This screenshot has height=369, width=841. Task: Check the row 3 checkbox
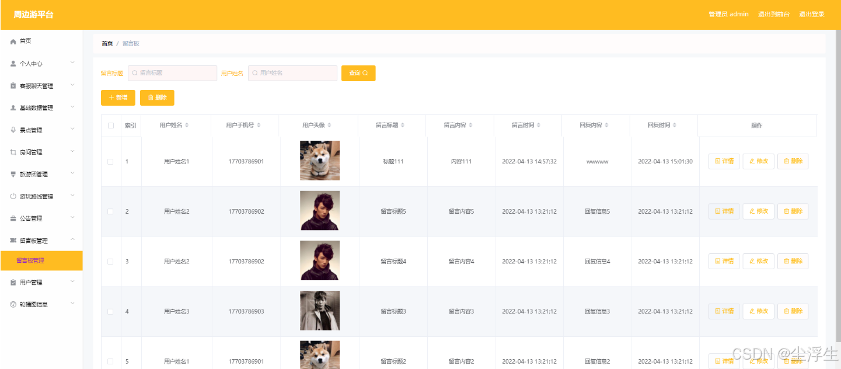click(x=110, y=262)
